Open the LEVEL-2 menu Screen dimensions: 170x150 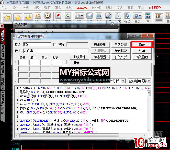(x=82, y=8)
